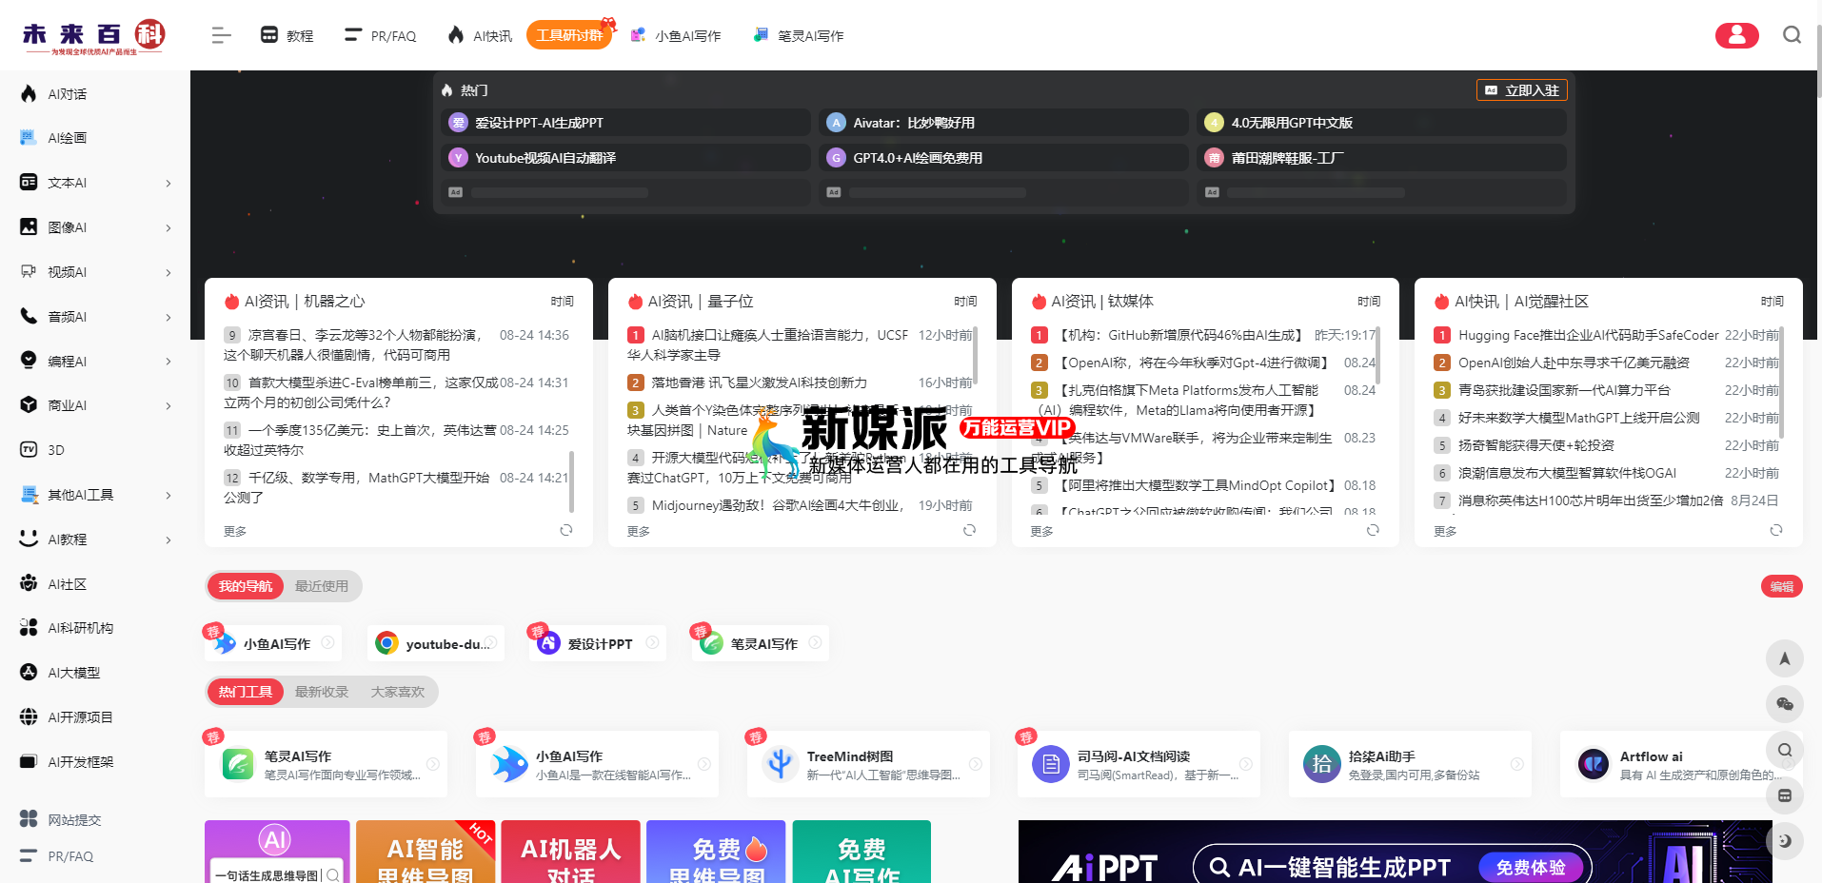Click the 立即入驻 button
This screenshot has height=883, width=1822.
point(1521,90)
